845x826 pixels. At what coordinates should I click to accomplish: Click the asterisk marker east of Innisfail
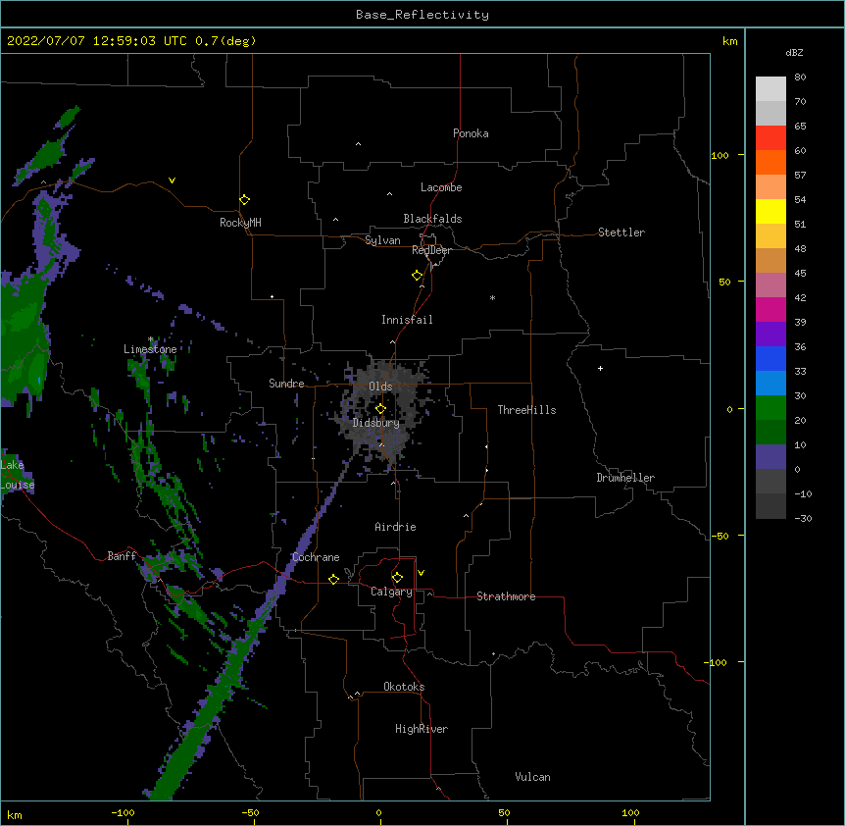(x=492, y=297)
